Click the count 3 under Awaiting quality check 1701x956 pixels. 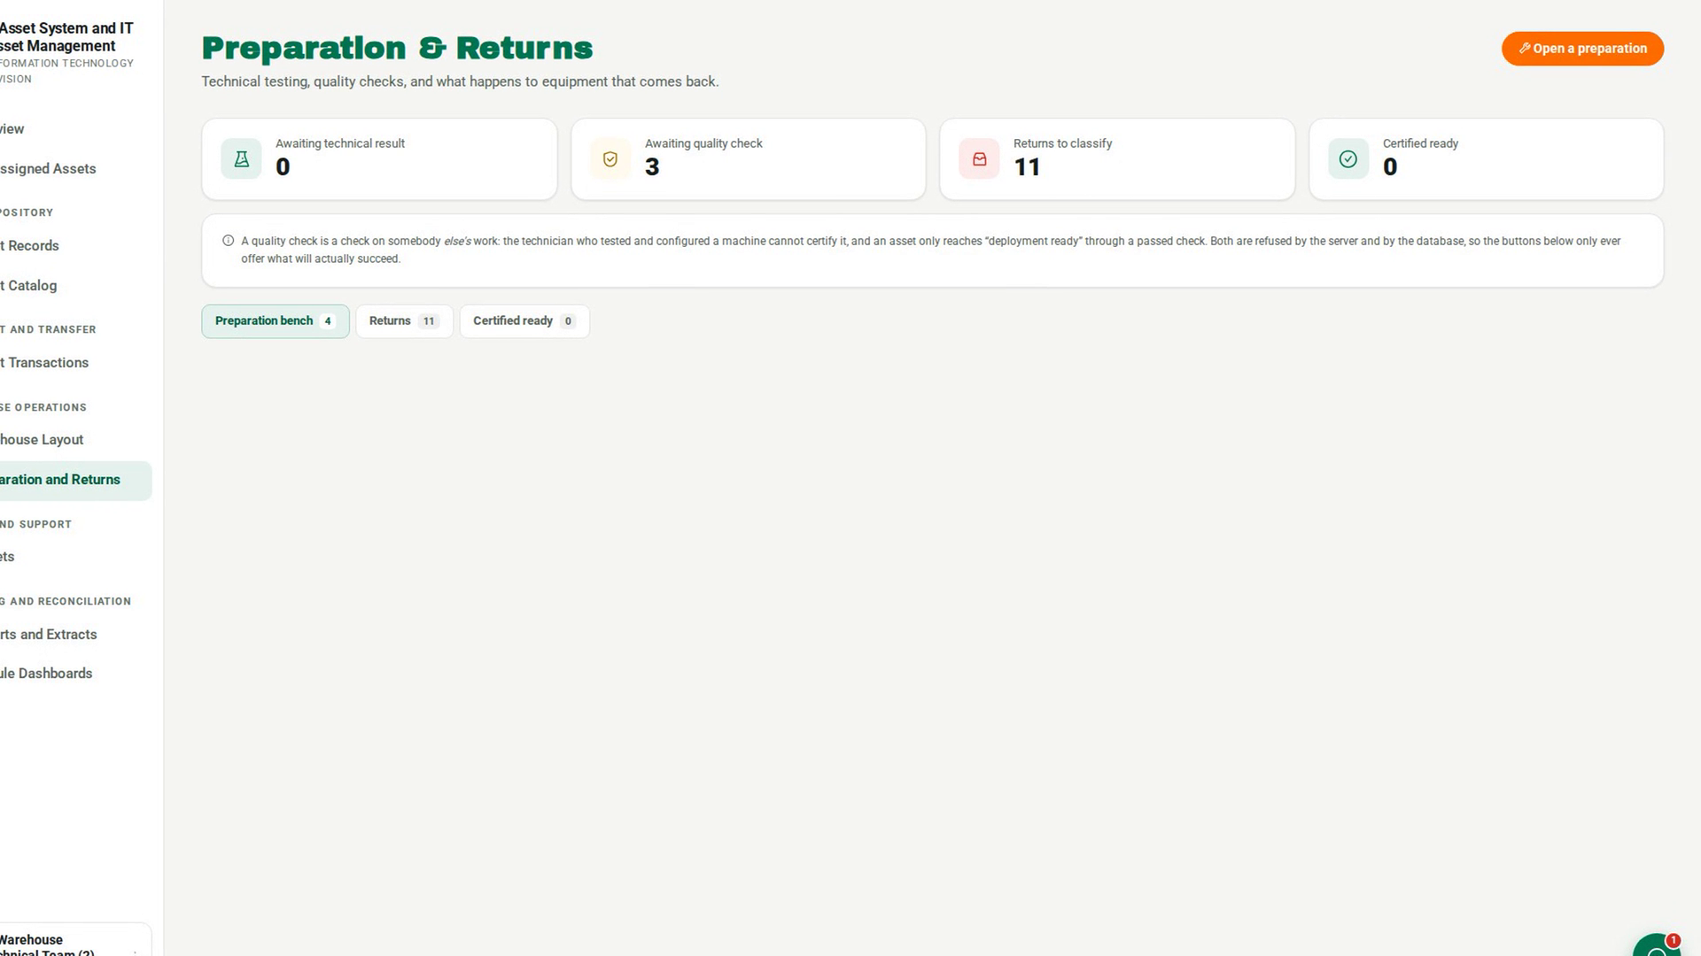point(652,167)
